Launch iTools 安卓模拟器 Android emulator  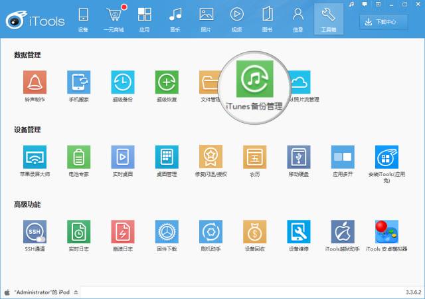(386, 231)
